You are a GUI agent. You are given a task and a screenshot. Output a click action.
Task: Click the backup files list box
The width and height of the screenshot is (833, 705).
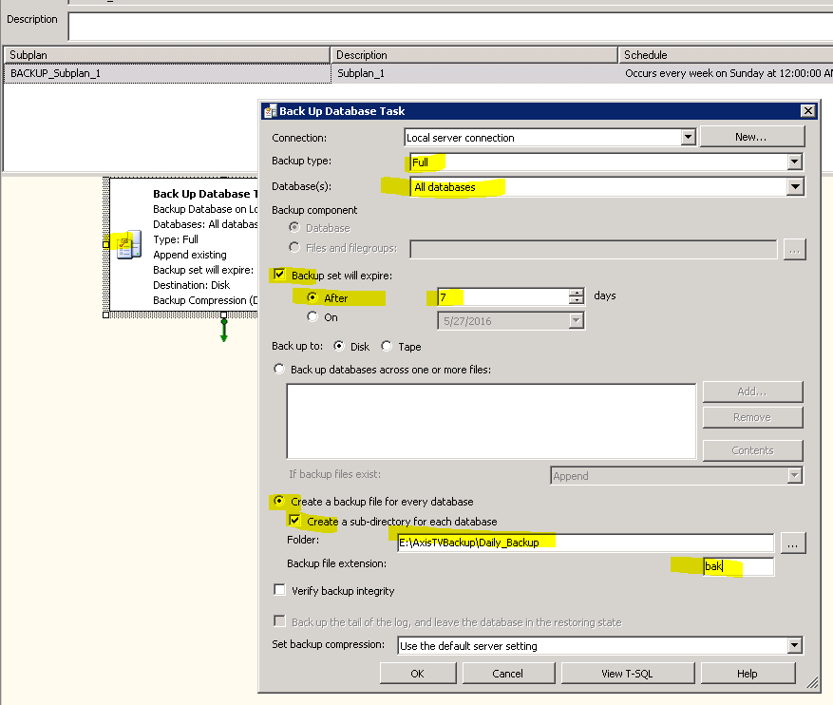[x=491, y=421]
